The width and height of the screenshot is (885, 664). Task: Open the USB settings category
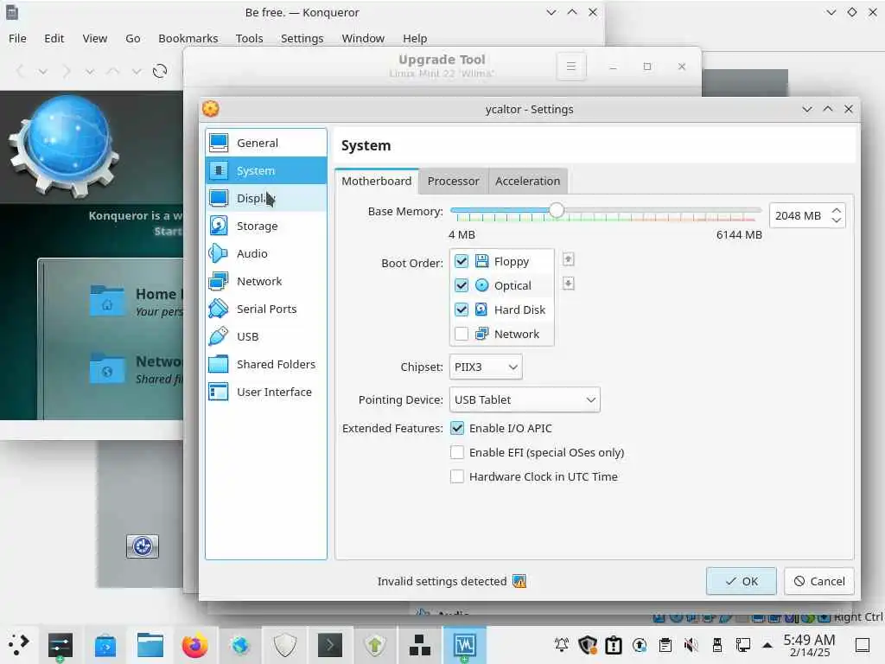click(x=266, y=336)
